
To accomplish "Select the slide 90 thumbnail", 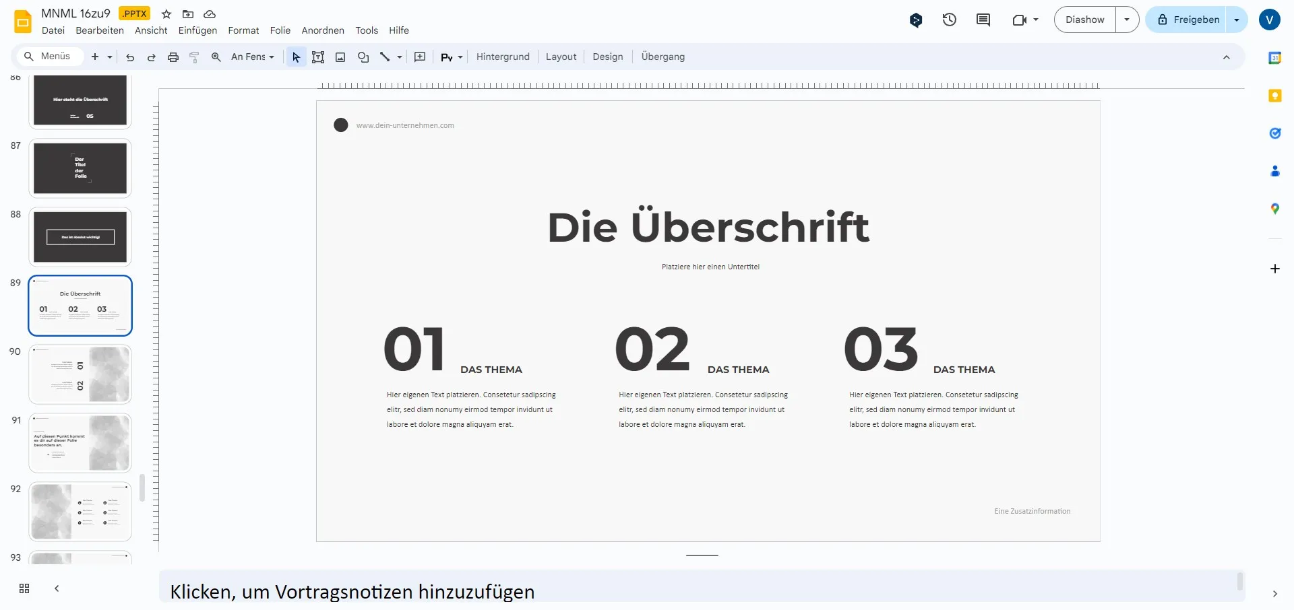I will [x=80, y=374].
